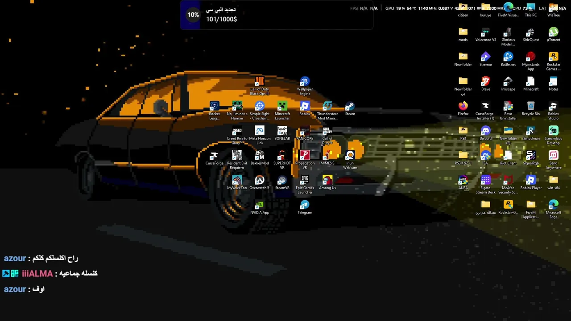Open the Inkscape shortcut
Image resolution: width=571 pixels, height=321 pixels.
(508, 84)
